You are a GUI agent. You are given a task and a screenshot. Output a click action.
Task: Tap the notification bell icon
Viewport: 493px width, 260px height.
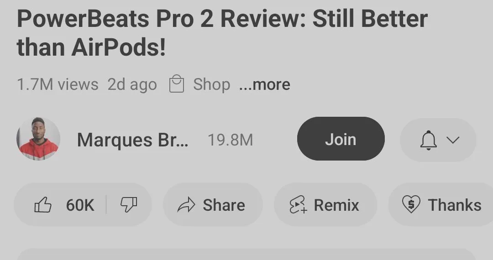pos(428,140)
